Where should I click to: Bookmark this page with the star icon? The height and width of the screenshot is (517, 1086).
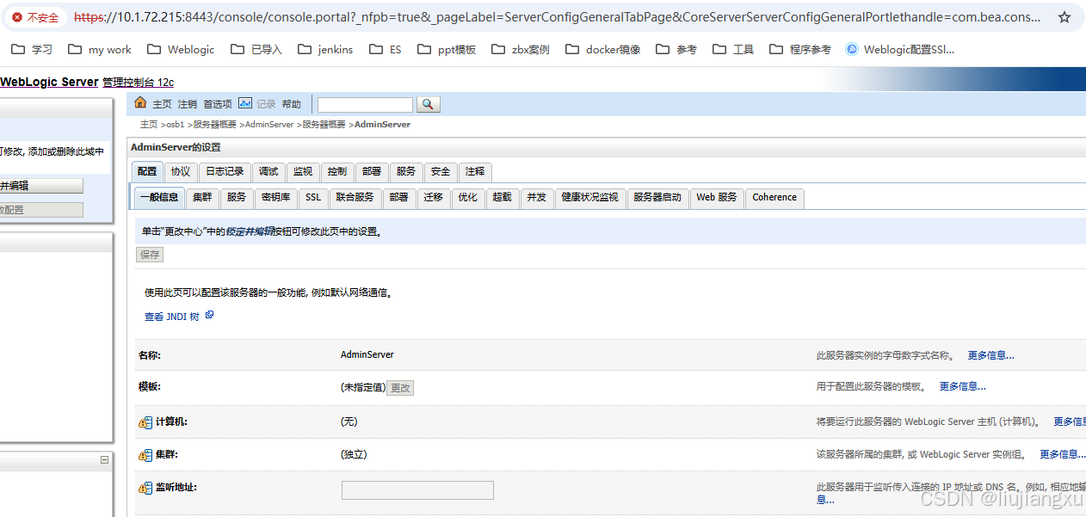(x=1064, y=17)
